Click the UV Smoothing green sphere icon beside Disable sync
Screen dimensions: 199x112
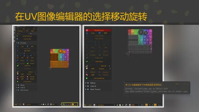[87, 78]
